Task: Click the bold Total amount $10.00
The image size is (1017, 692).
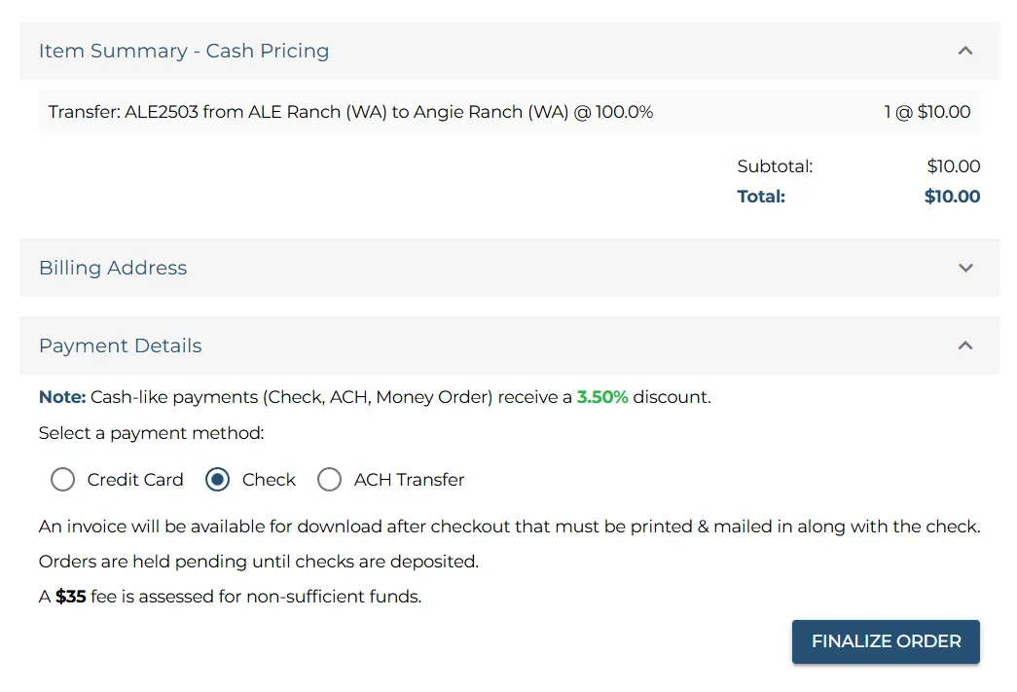Action: (x=952, y=197)
